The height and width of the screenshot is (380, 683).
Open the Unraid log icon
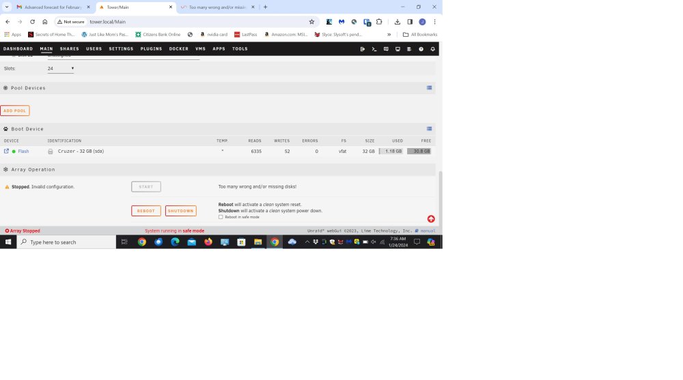(x=409, y=49)
